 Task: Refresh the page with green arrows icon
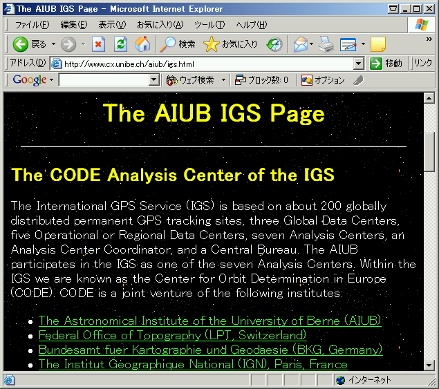[x=121, y=44]
